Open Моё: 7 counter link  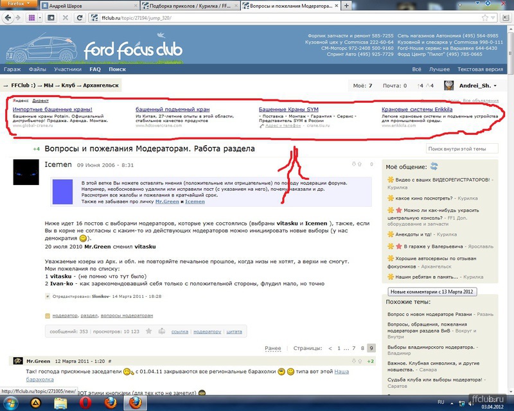click(362, 85)
